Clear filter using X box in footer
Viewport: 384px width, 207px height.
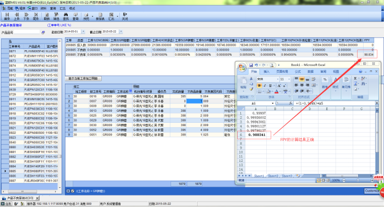(x=68, y=191)
